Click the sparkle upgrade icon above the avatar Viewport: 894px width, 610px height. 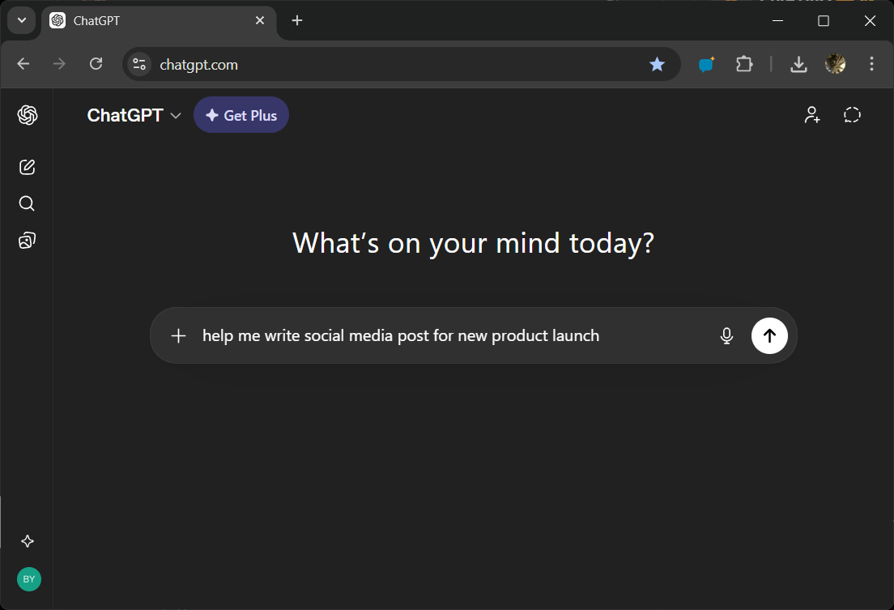point(27,541)
